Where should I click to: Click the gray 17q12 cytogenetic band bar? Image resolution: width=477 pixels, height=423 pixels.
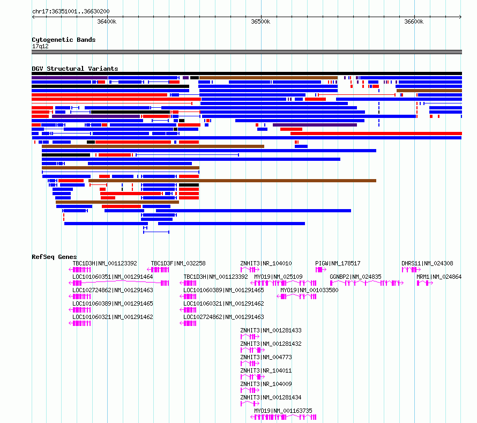click(x=247, y=52)
